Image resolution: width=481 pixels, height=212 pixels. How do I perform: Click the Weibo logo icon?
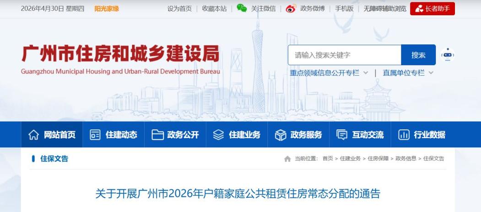coord(291,9)
